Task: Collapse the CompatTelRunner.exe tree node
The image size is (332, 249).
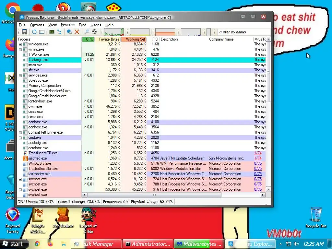Action: tap(20, 133)
